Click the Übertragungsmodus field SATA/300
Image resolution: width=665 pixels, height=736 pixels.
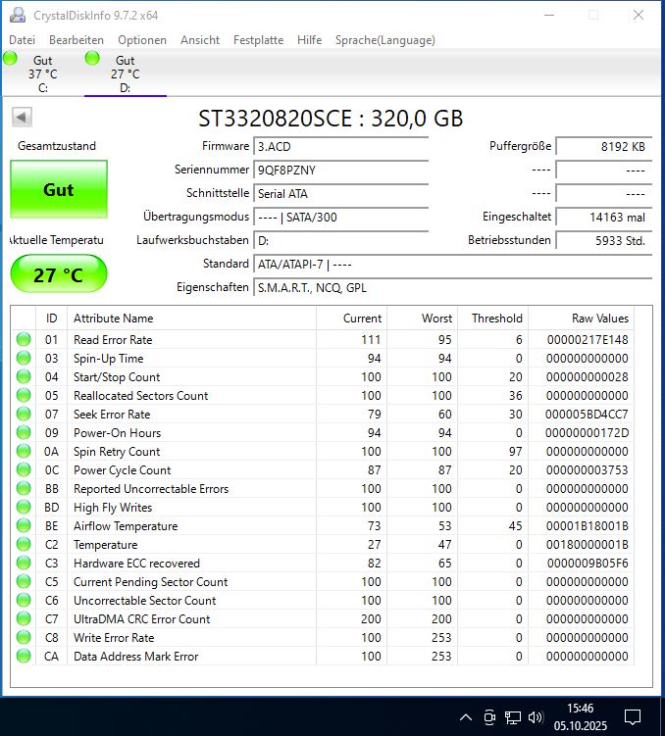tap(340, 217)
